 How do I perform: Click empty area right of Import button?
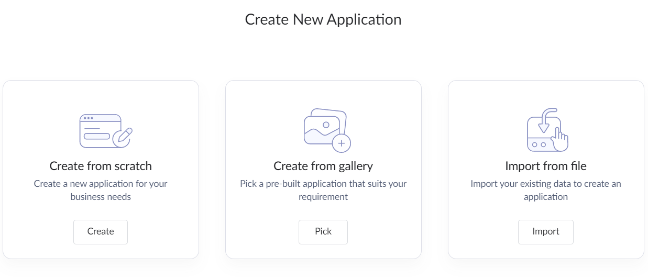[607, 232]
